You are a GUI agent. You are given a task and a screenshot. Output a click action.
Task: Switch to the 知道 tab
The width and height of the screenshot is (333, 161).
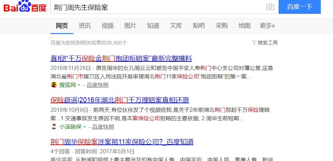[153, 26]
